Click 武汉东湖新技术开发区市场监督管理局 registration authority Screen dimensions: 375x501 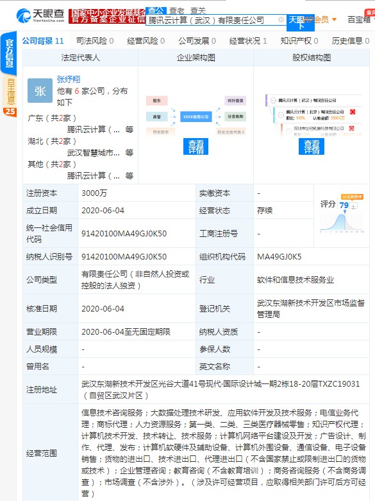311,309
